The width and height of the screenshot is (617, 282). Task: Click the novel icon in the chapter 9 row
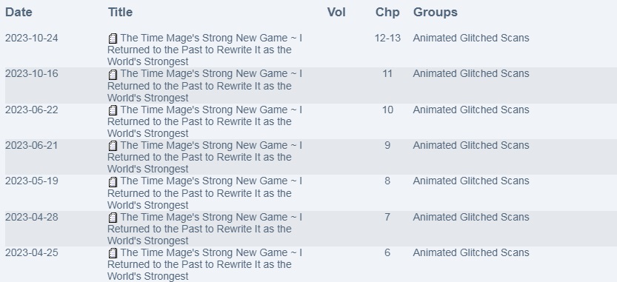[113, 146]
